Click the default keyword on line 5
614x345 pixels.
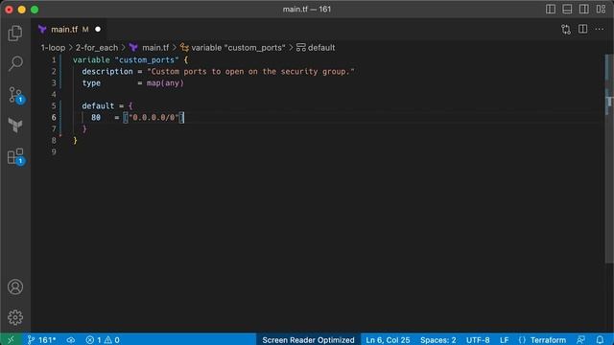tap(98, 105)
